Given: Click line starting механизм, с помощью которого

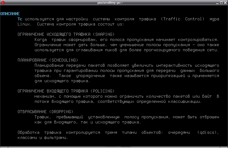Looking at the screenshot, I should [x=127, y=96].
